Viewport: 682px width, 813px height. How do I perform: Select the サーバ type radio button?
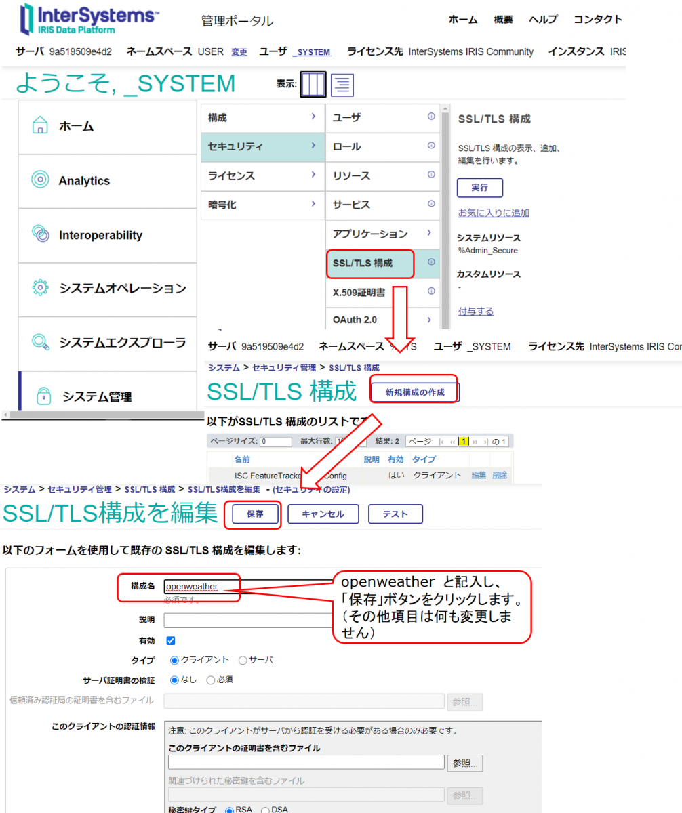(x=243, y=660)
